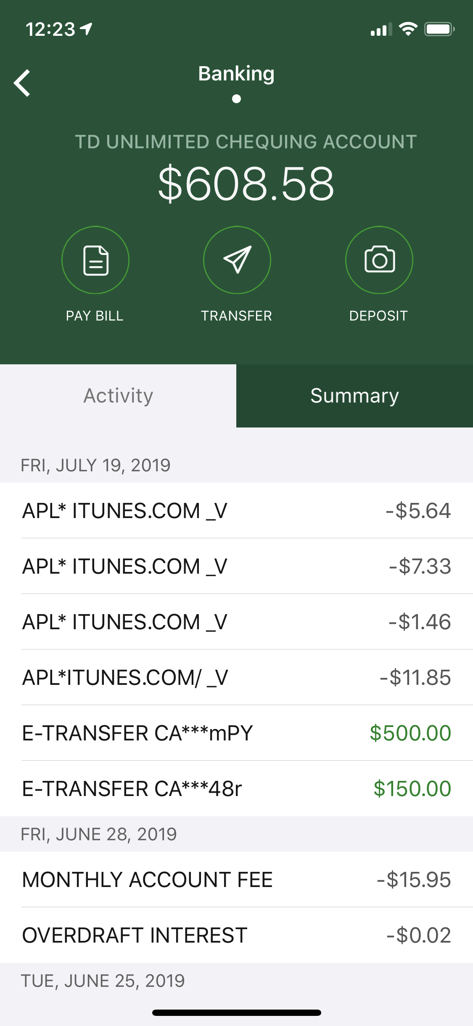
Task: Tap the page indicator dot under Banking
Action: [237, 99]
